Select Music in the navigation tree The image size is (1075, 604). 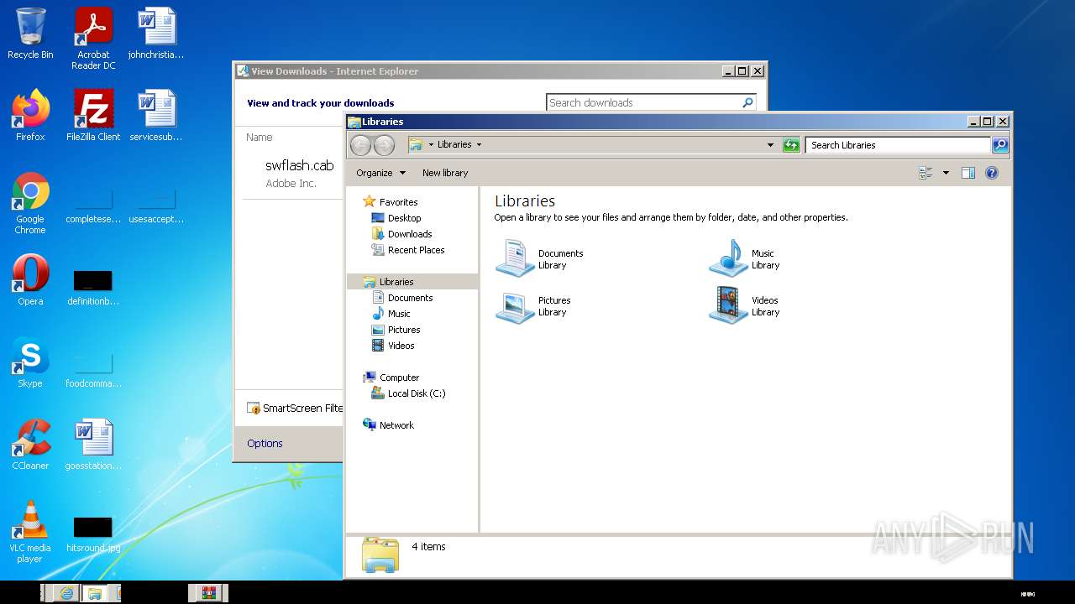(x=399, y=314)
